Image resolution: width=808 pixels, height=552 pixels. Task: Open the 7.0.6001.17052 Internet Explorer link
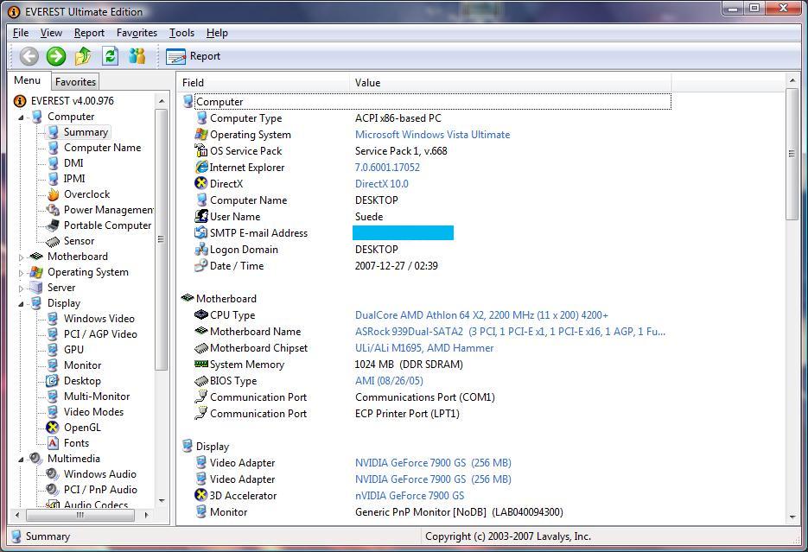click(x=387, y=168)
